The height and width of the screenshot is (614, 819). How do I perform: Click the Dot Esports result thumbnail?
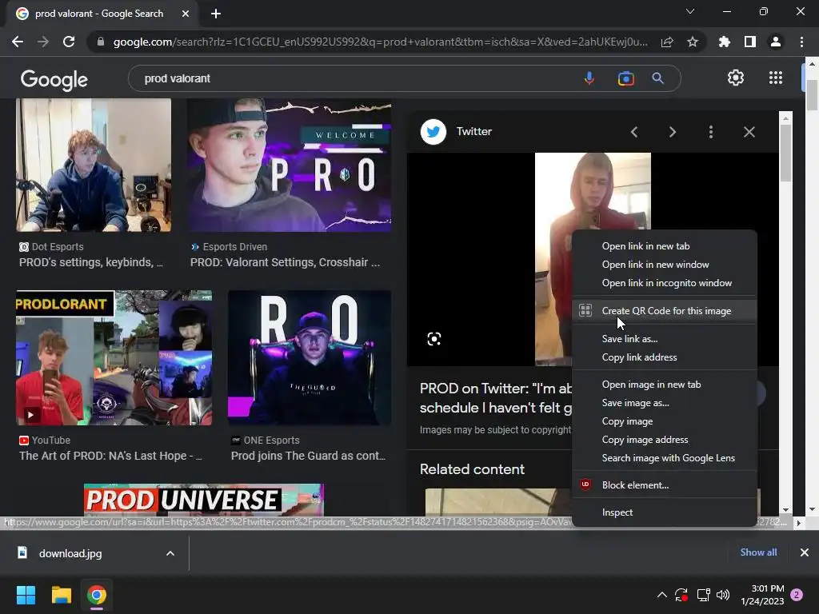[x=94, y=165]
